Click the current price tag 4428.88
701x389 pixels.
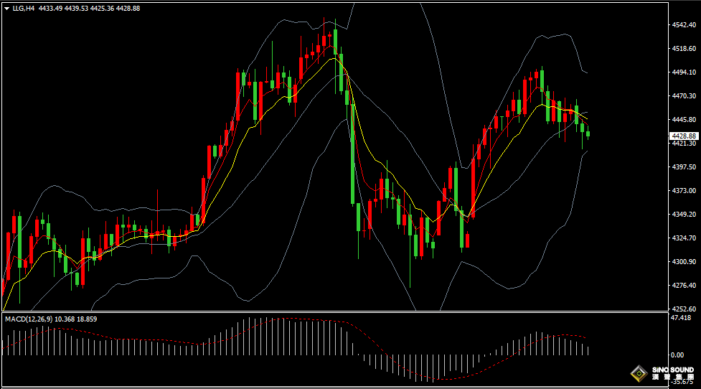[684, 136]
